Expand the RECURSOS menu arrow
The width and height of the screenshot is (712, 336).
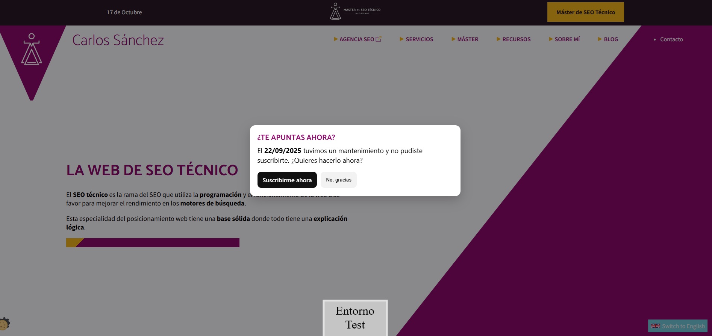click(498, 39)
